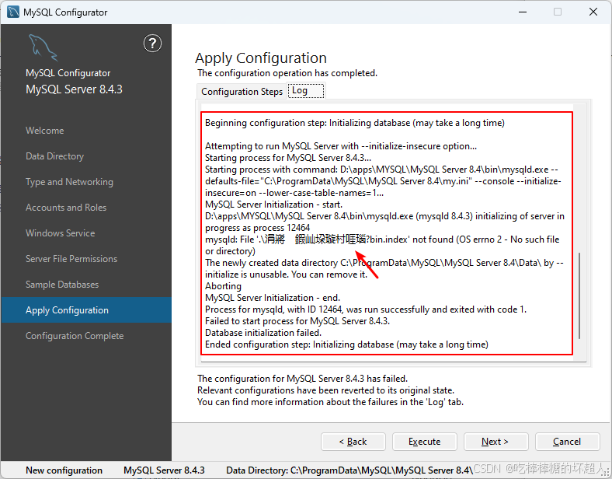Click the MySQL Configurator title bar icon

[13, 12]
